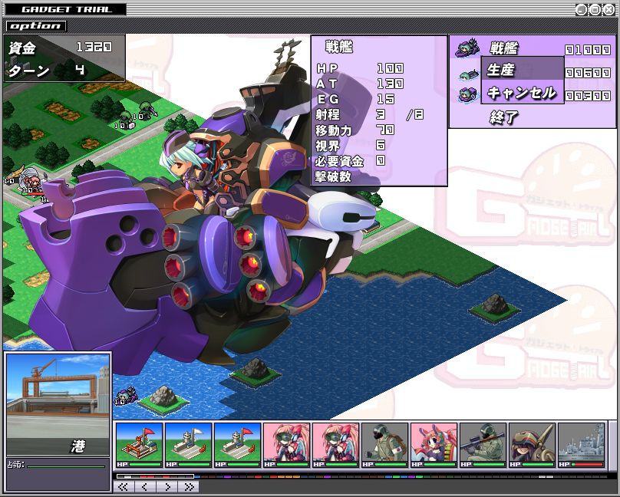Click the white-outlined segment of timeline bar
The width and height of the screenshot is (620, 497).
[x=155, y=476]
